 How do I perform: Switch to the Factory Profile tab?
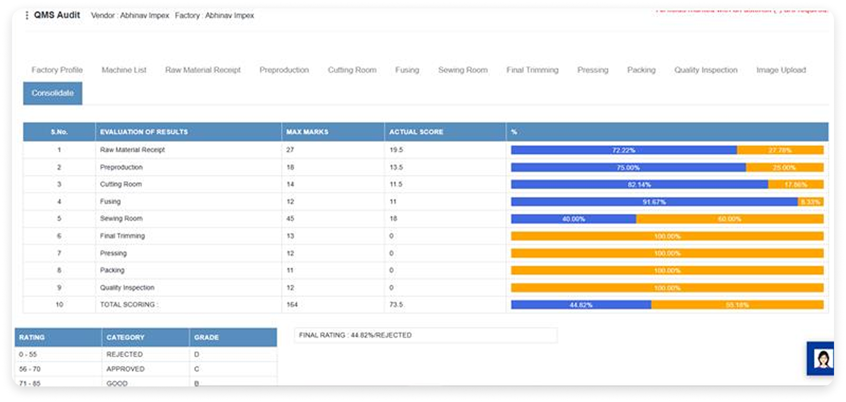point(57,70)
